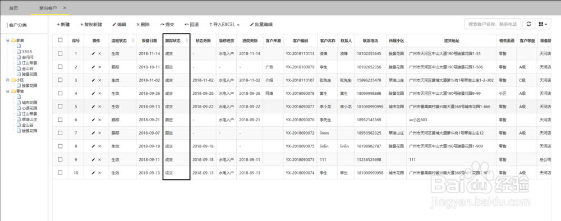Open the column display dropdown
Image resolution: width=561 pixels, height=221 pixels.
click(x=542, y=24)
